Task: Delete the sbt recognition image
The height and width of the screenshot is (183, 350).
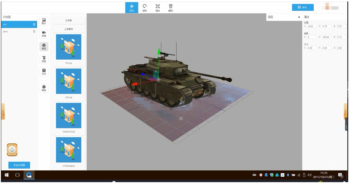Action: [34, 24]
